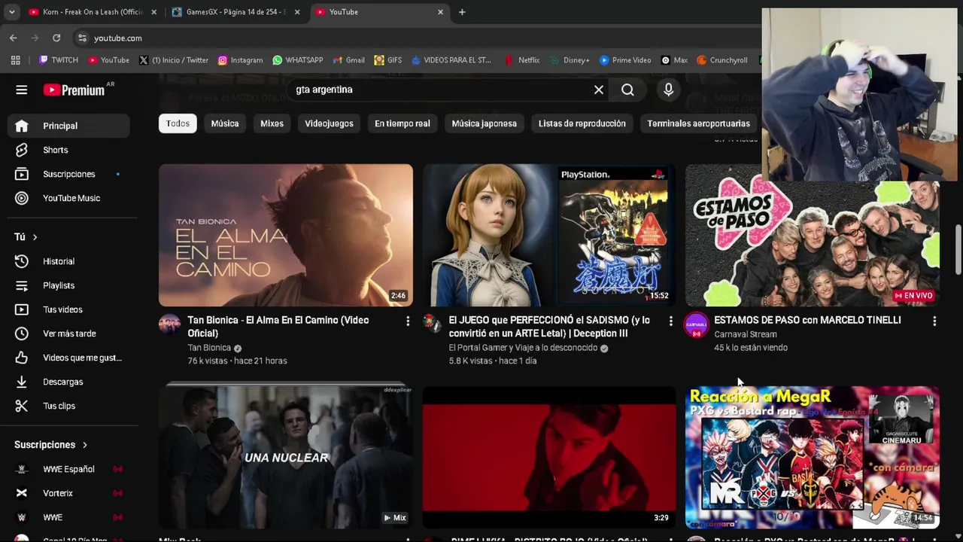The image size is (963, 542).
Task: Open the Instagram bookmark
Action: (x=240, y=60)
